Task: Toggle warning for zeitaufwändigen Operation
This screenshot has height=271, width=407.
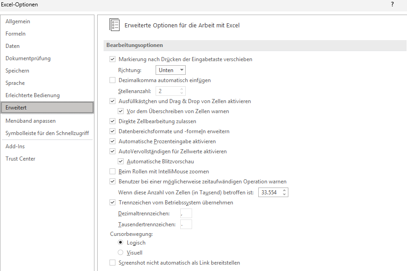Action: tap(112, 182)
